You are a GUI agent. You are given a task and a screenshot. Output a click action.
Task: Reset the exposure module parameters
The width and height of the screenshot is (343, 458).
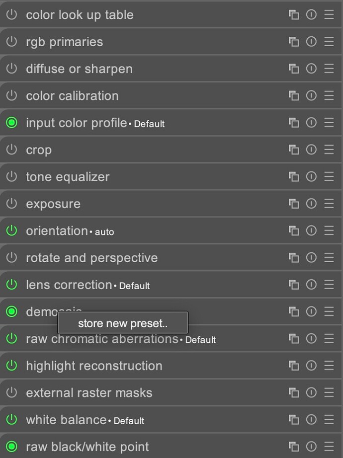(311, 204)
